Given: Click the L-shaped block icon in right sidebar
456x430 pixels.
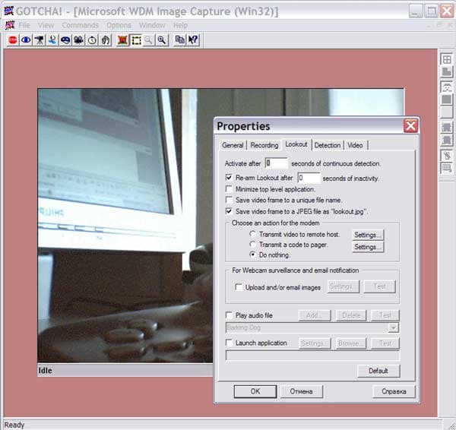Looking at the screenshot, I should tap(447, 72).
